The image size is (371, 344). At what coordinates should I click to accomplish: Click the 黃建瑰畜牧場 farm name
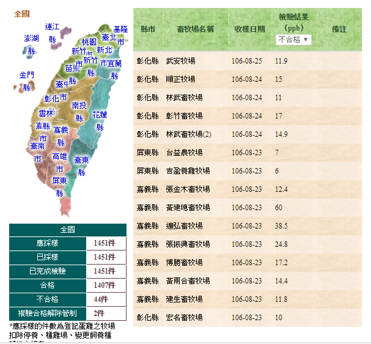[x=188, y=208]
